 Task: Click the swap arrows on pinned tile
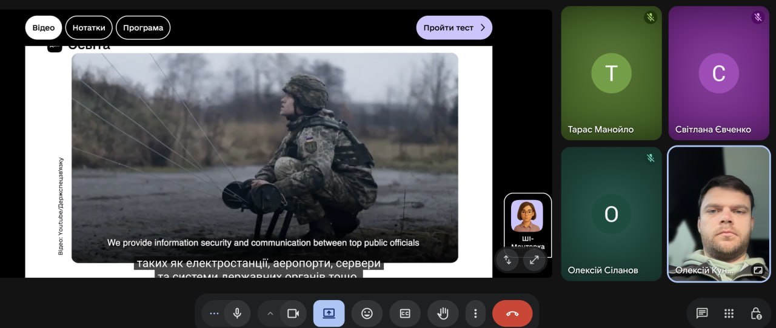tap(507, 260)
